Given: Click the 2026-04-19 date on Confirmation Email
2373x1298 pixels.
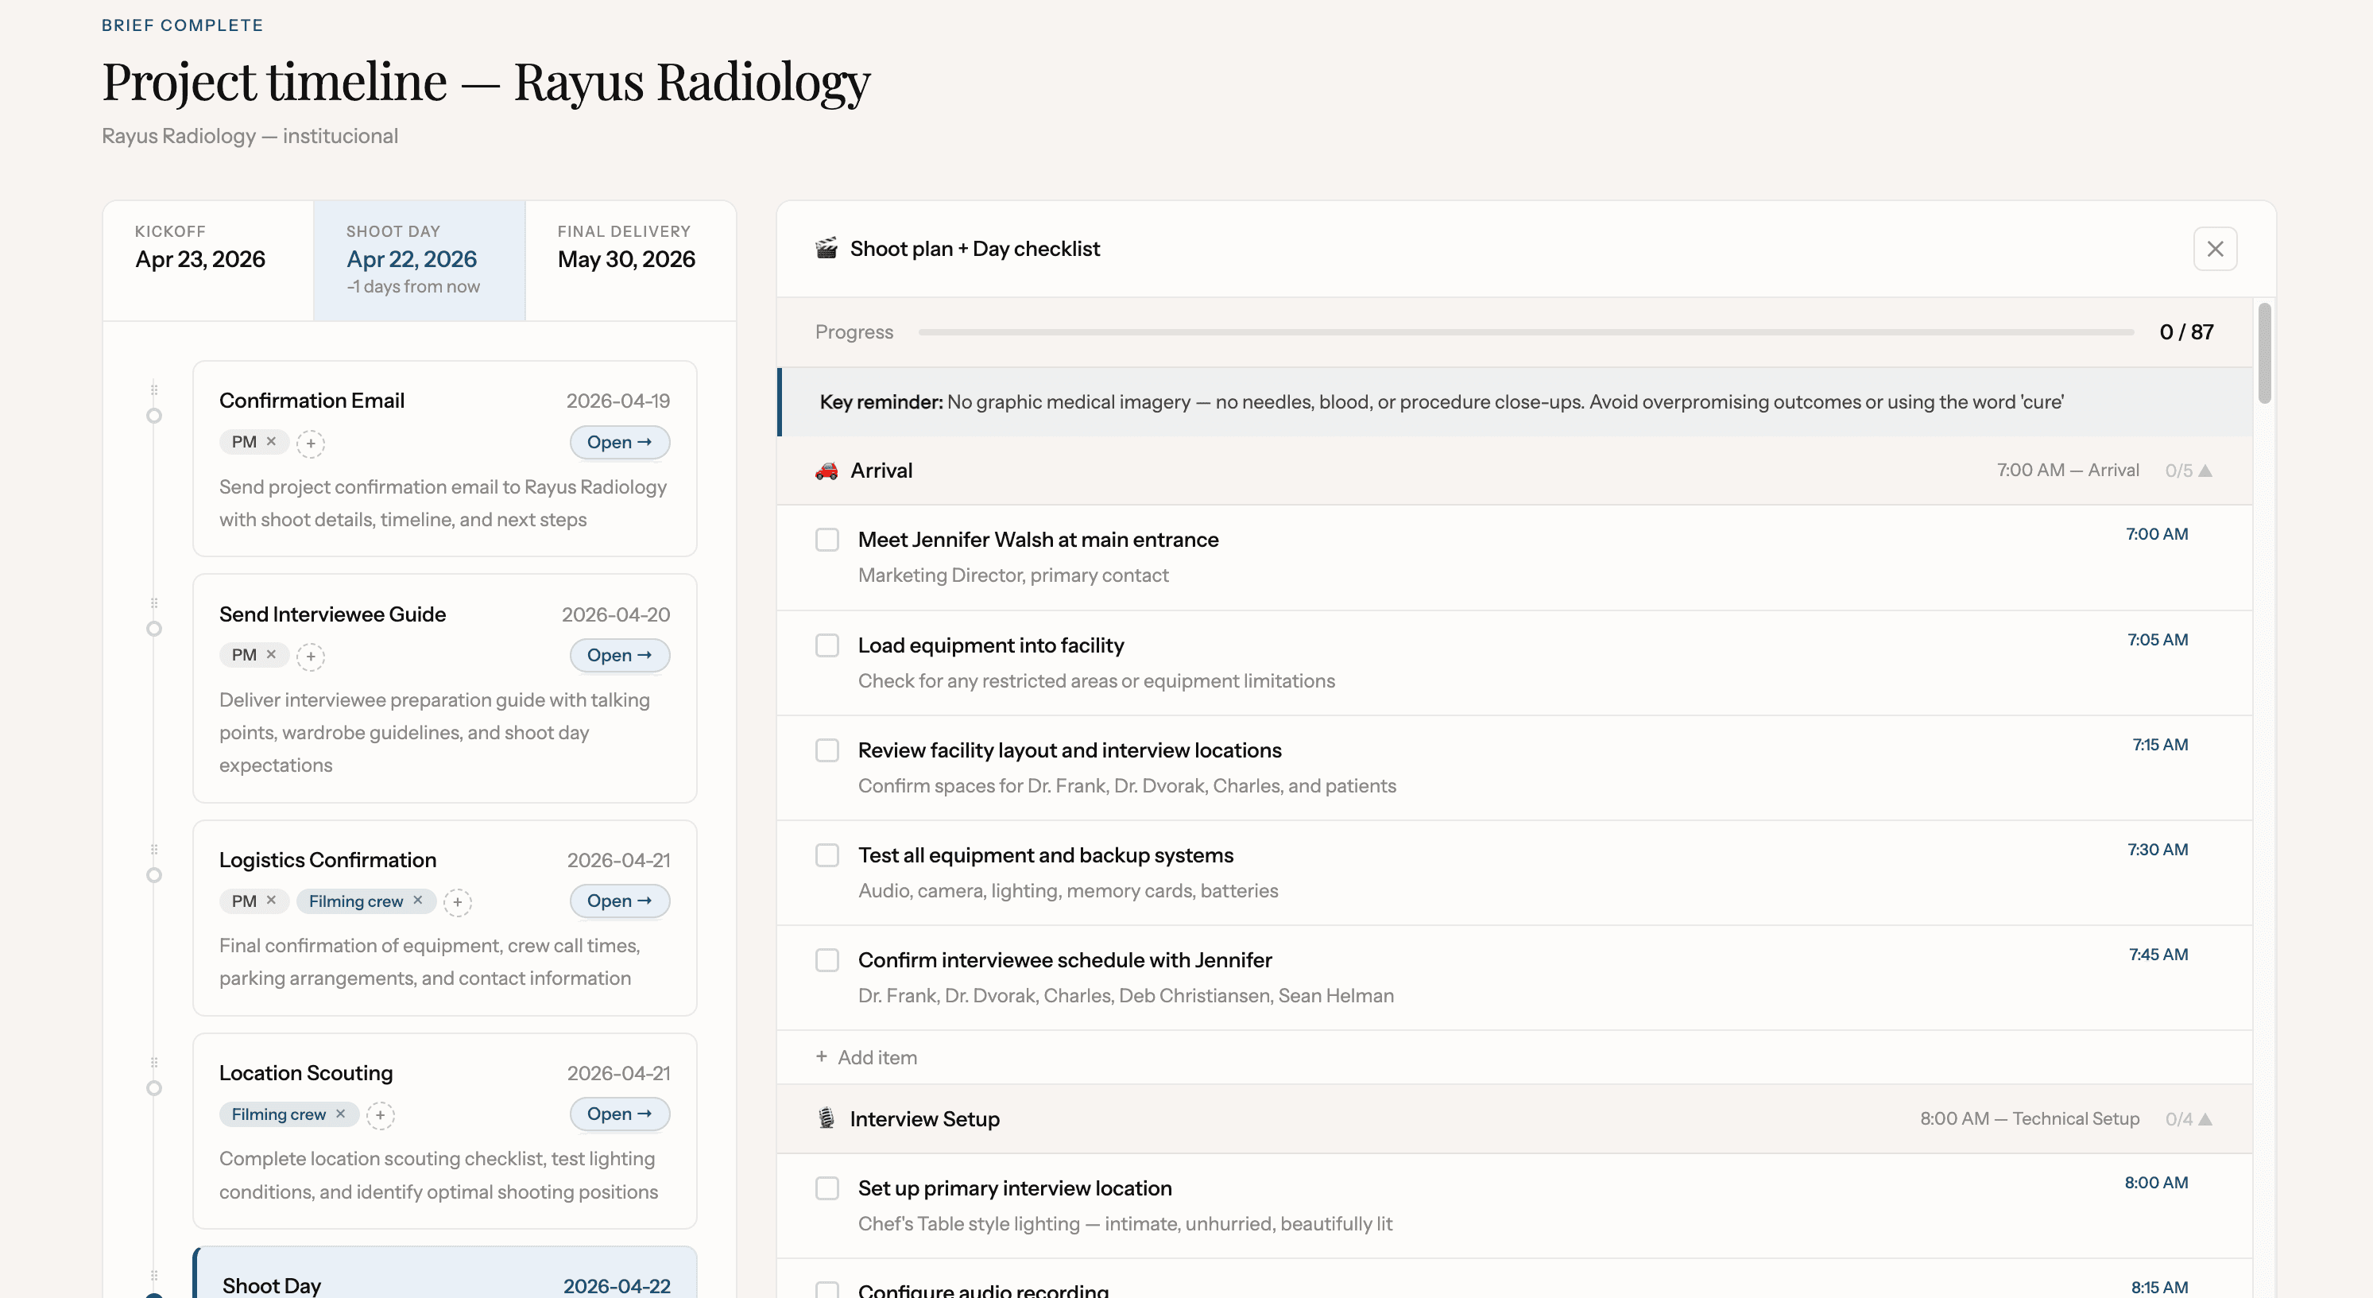Looking at the screenshot, I should (618, 401).
